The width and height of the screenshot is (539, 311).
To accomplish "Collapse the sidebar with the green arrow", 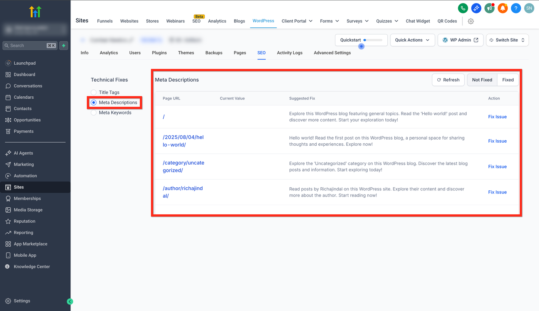I will 70,302.
